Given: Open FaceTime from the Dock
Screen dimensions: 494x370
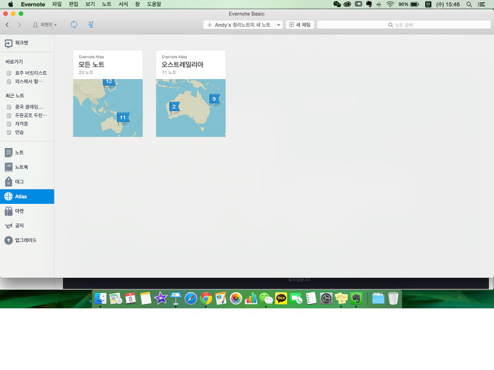Looking at the screenshot, I should 296,298.
